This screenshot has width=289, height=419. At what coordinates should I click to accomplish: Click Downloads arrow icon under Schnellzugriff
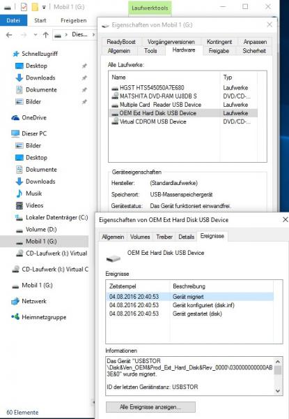19,78
